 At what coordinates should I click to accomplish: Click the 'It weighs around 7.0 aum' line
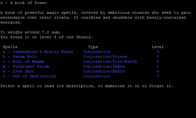coord(31,32)
